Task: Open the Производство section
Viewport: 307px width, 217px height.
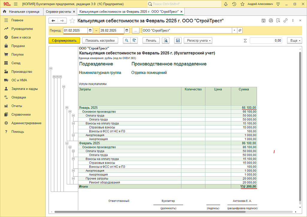Action: [x=22, y=72]
